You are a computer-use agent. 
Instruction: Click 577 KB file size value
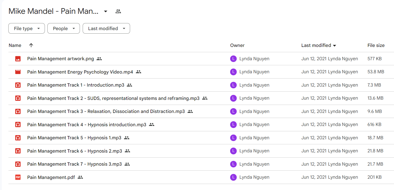(x=375, y=59)
